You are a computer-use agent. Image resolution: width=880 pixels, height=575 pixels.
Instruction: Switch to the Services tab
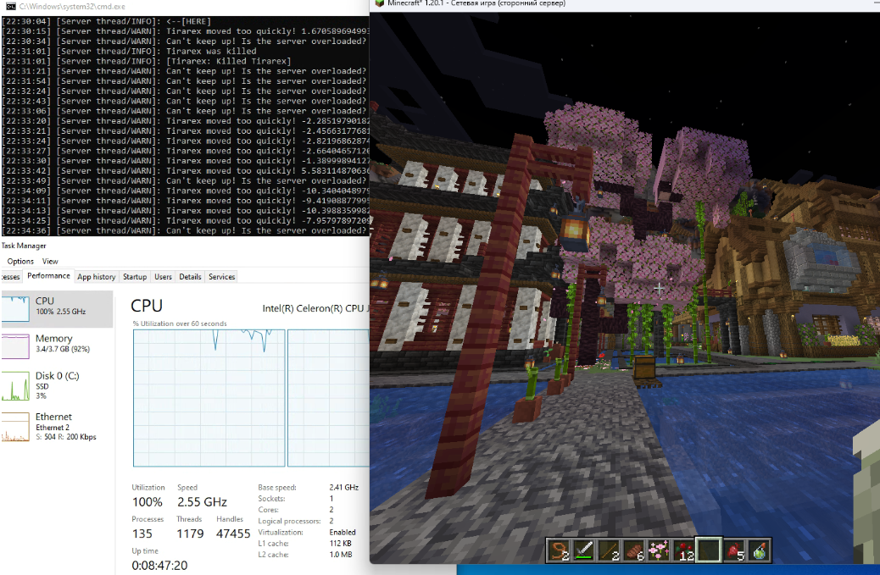(x=221, y=277)
